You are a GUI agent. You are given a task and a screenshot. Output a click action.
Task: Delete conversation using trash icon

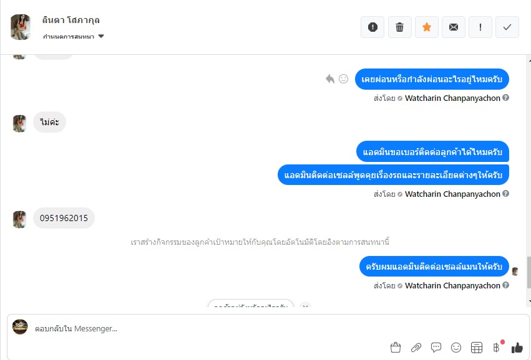tap(399, 27)
